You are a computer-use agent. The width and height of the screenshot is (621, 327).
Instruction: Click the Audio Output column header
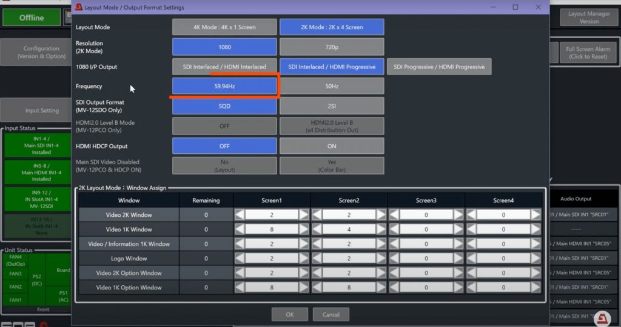tap(576, 199)
